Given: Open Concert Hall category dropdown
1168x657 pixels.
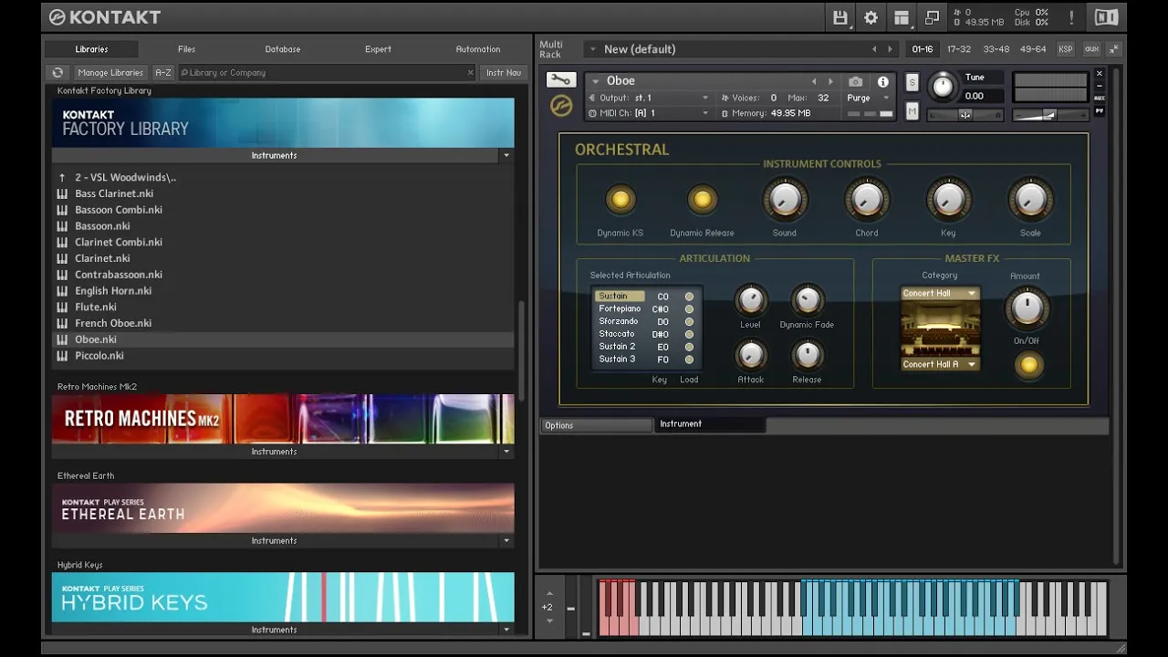Looking at the screenshot, I should point(940,294).
